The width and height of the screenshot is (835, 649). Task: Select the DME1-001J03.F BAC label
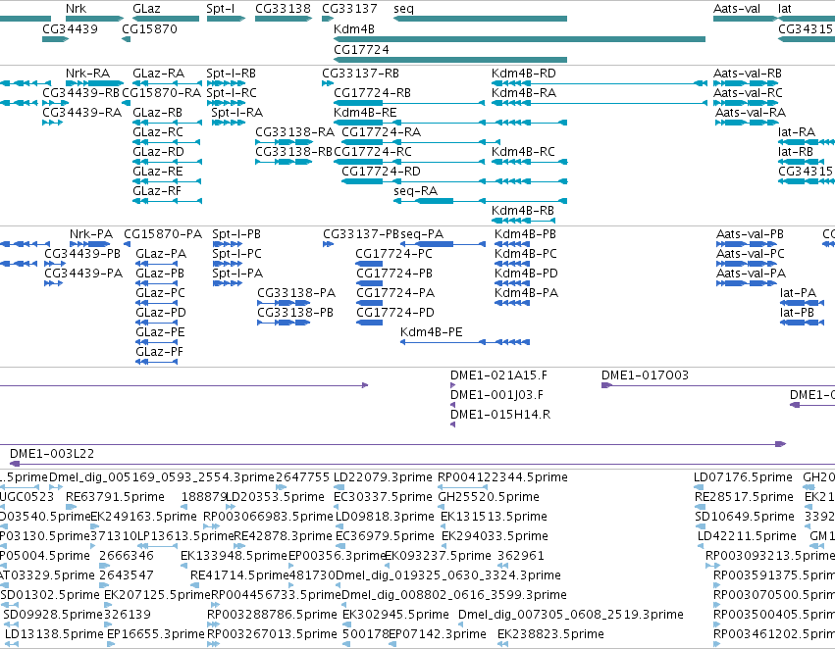click(x=496, y=395)
